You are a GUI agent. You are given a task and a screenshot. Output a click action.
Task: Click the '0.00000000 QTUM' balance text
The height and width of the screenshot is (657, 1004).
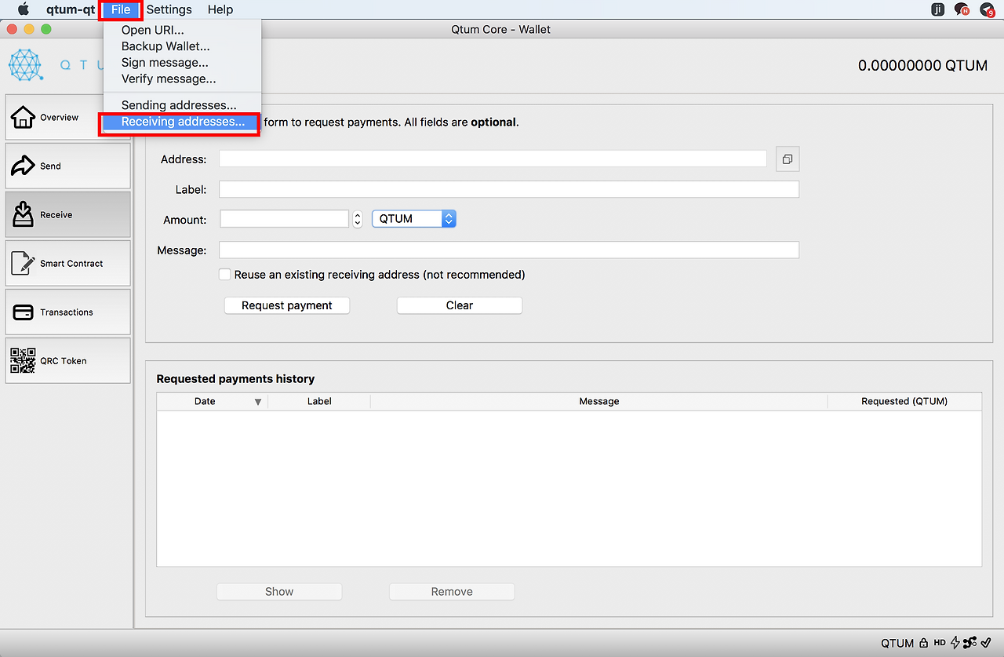click(923, 65)
